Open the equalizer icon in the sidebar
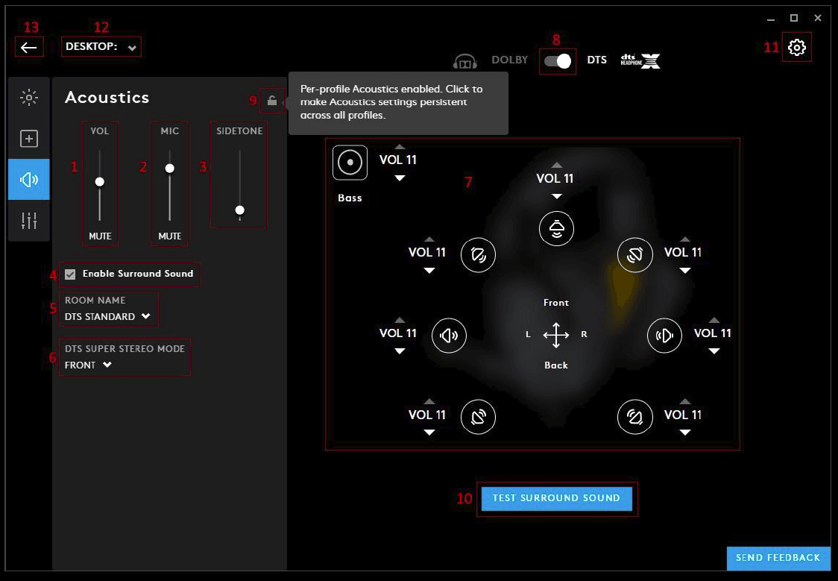 coord(28,220)
